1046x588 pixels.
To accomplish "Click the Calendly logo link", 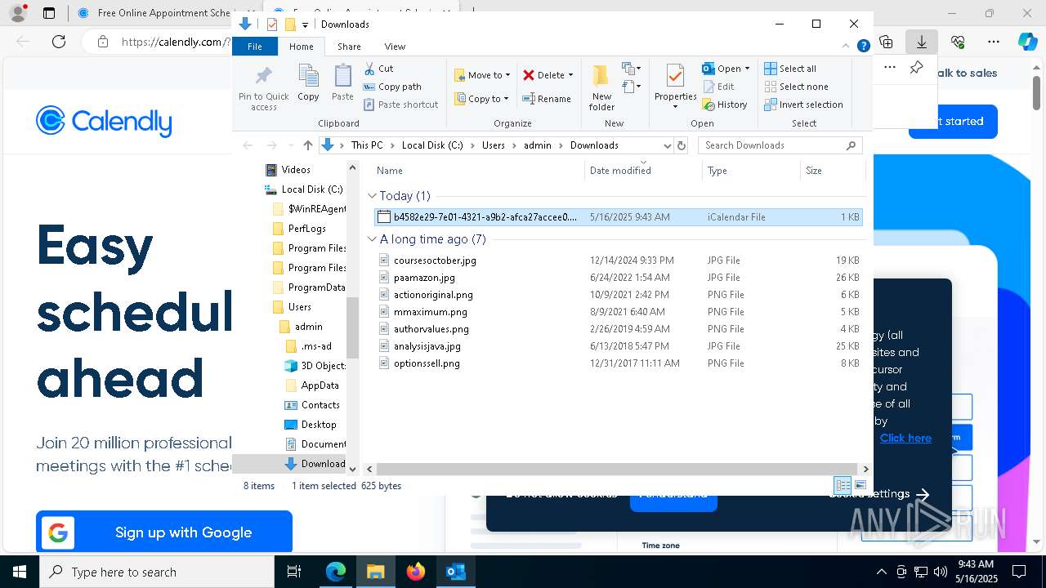I will [104, 122].
